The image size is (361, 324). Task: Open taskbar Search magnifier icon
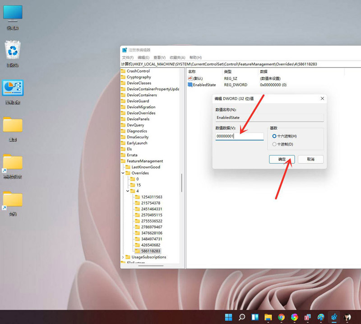click(242, 317)
